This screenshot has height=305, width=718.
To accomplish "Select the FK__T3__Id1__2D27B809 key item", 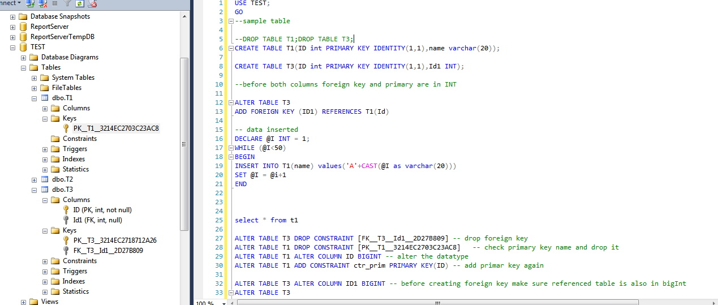I will tap(108, 251).
